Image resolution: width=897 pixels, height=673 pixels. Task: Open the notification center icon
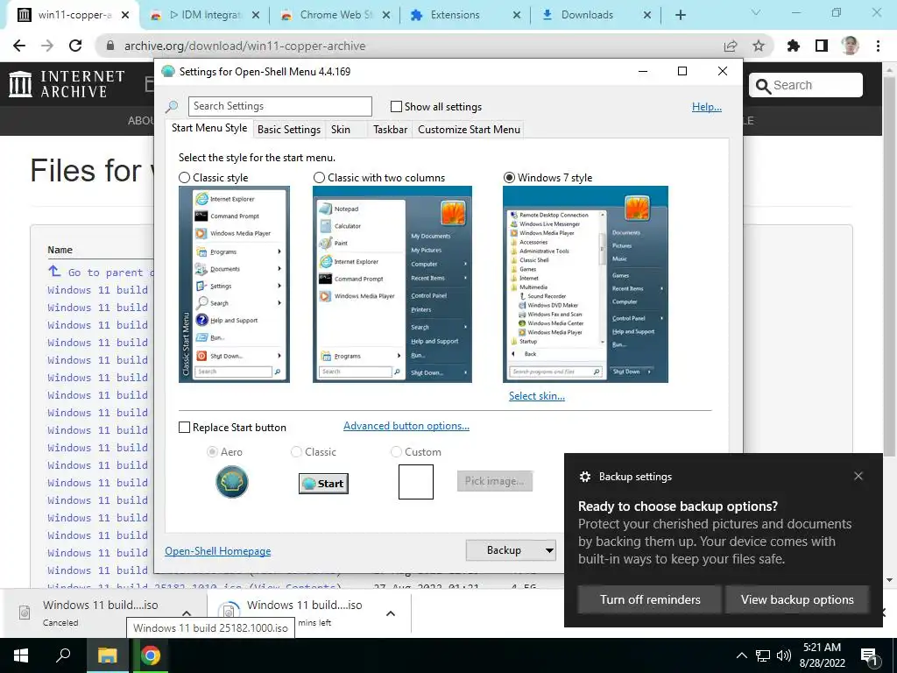pyautogui.click(x=869, y=655)
